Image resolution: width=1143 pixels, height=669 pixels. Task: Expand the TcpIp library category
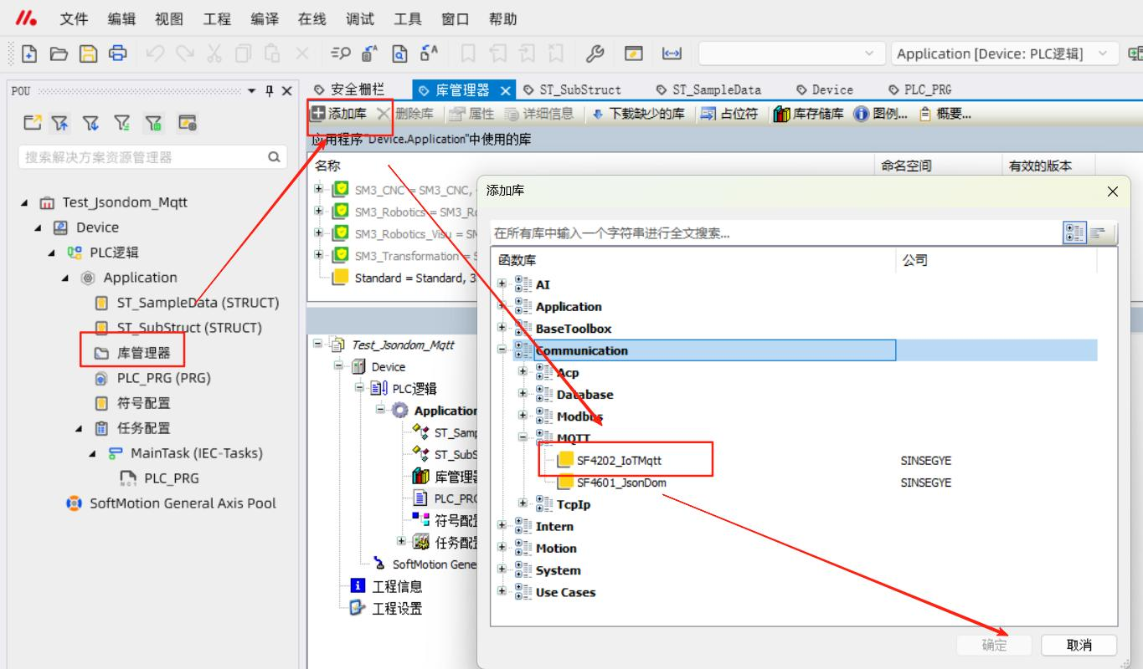(x=523, y=503)
